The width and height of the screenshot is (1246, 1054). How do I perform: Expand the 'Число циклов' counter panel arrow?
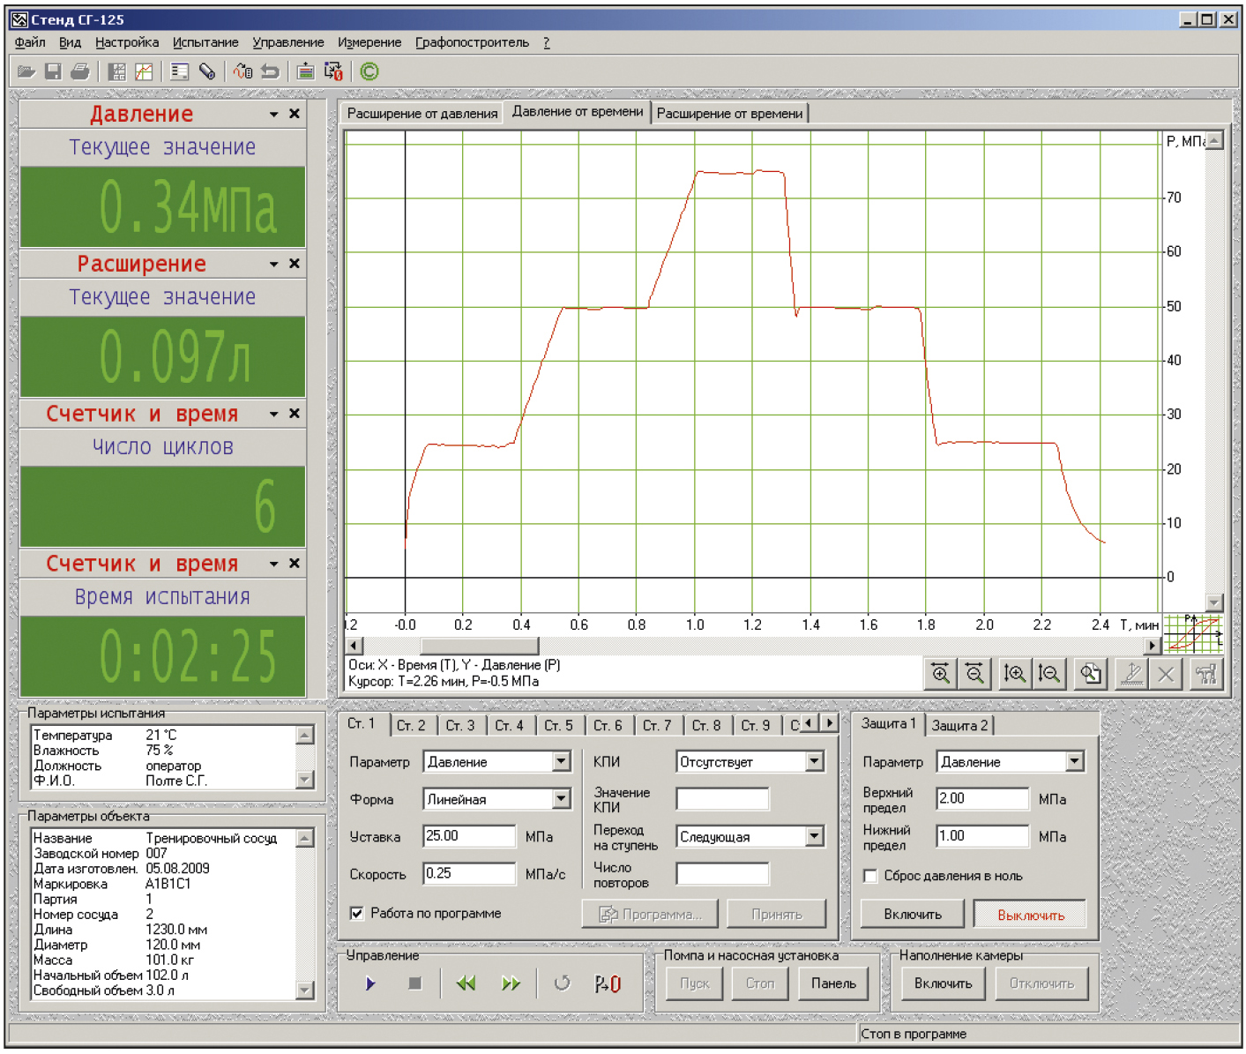pos(274,415)
